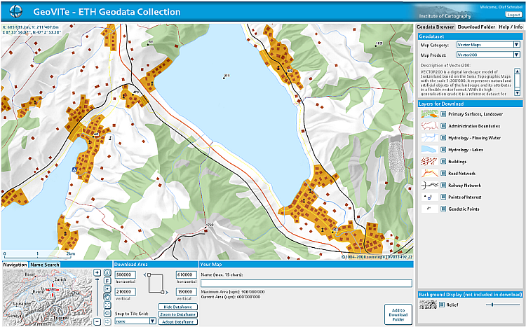This screenshot has width=526, height=327.
Task: Switch to the Navigation tab
Action: pyautogui.click(x=15, y=265)
